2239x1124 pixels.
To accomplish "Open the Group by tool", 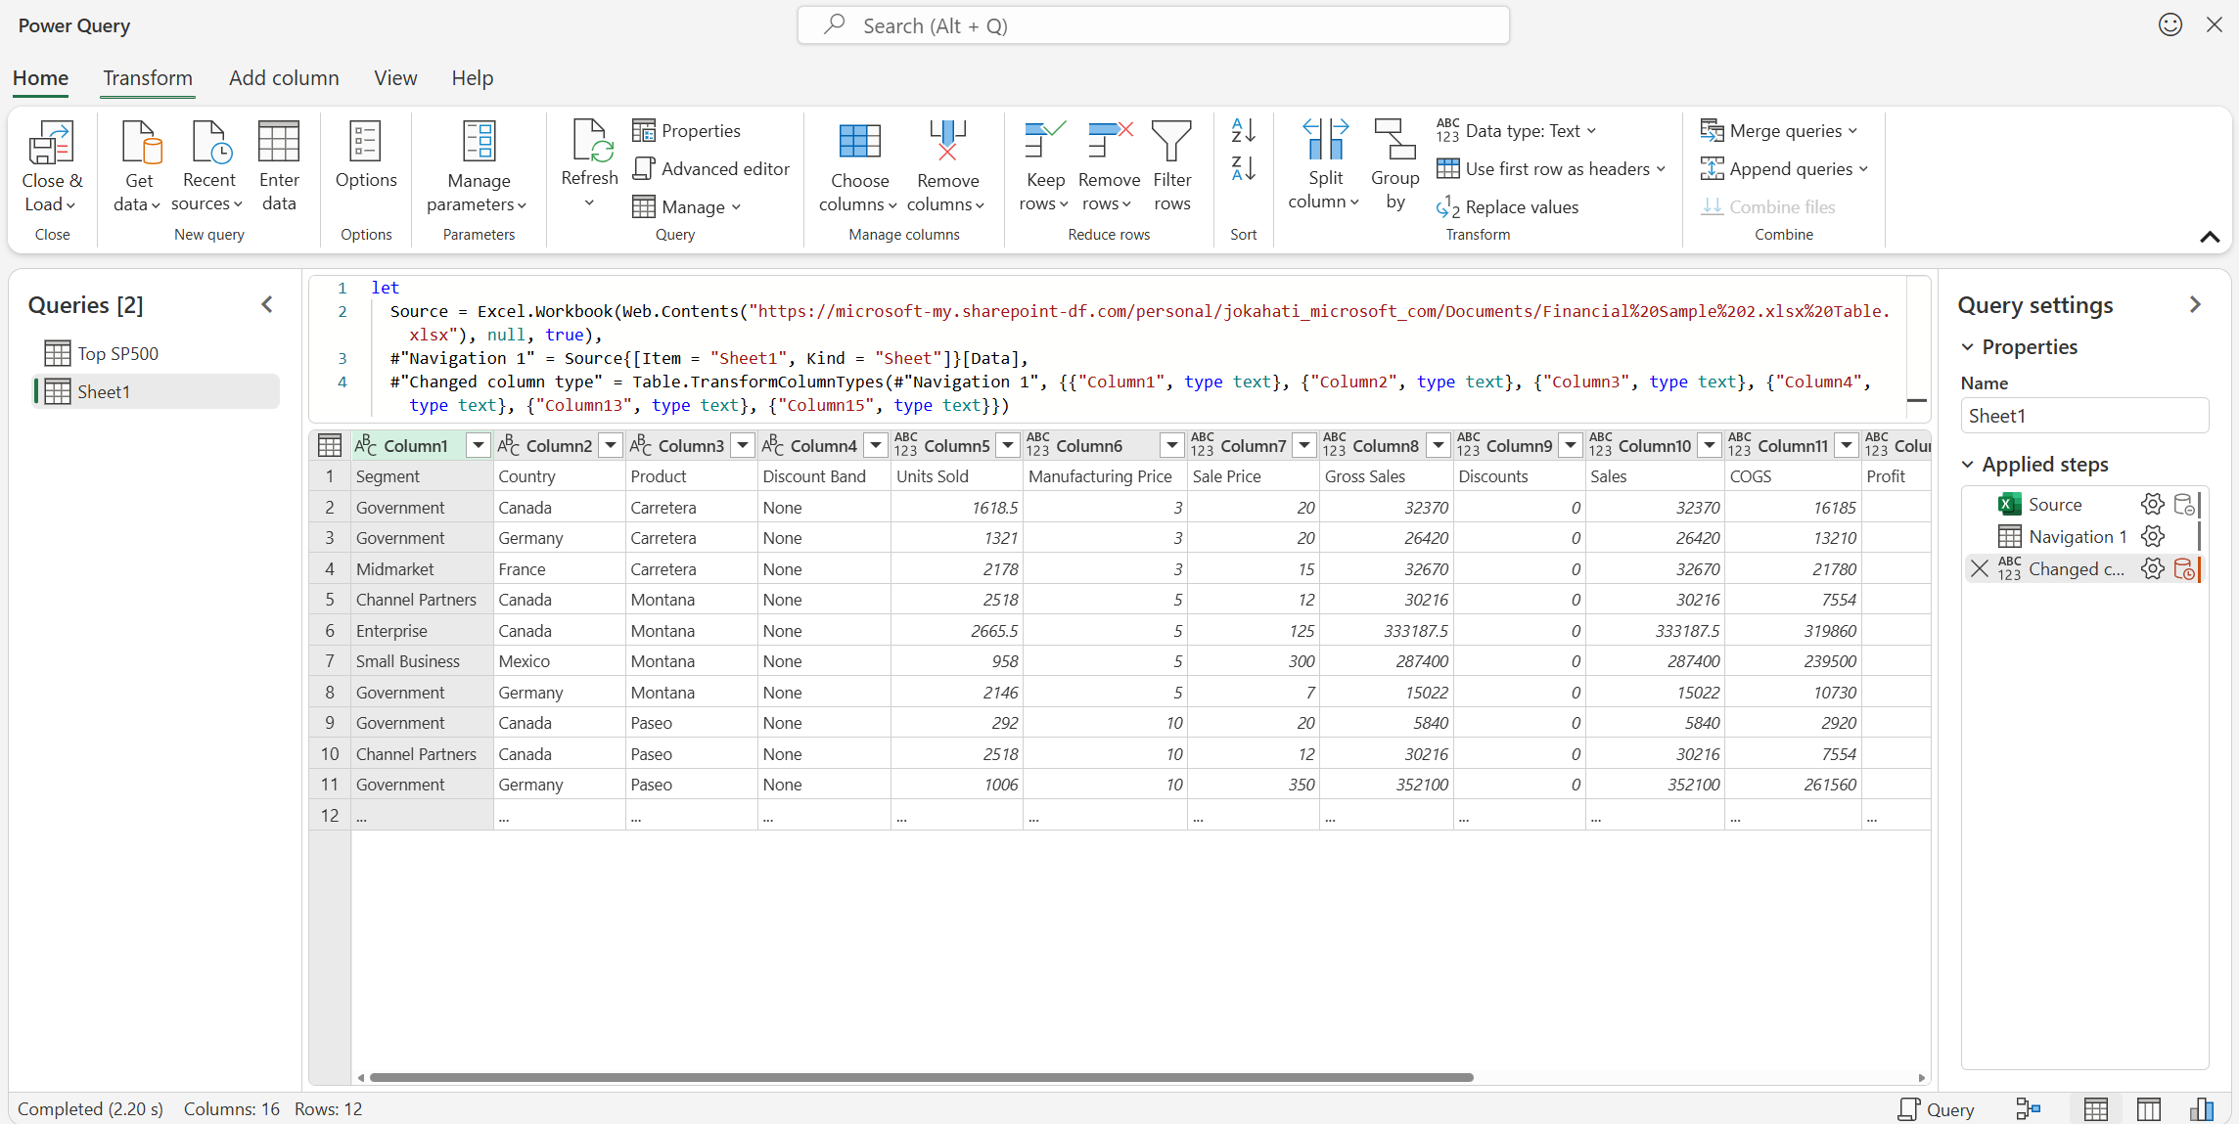I will 1395,164.
